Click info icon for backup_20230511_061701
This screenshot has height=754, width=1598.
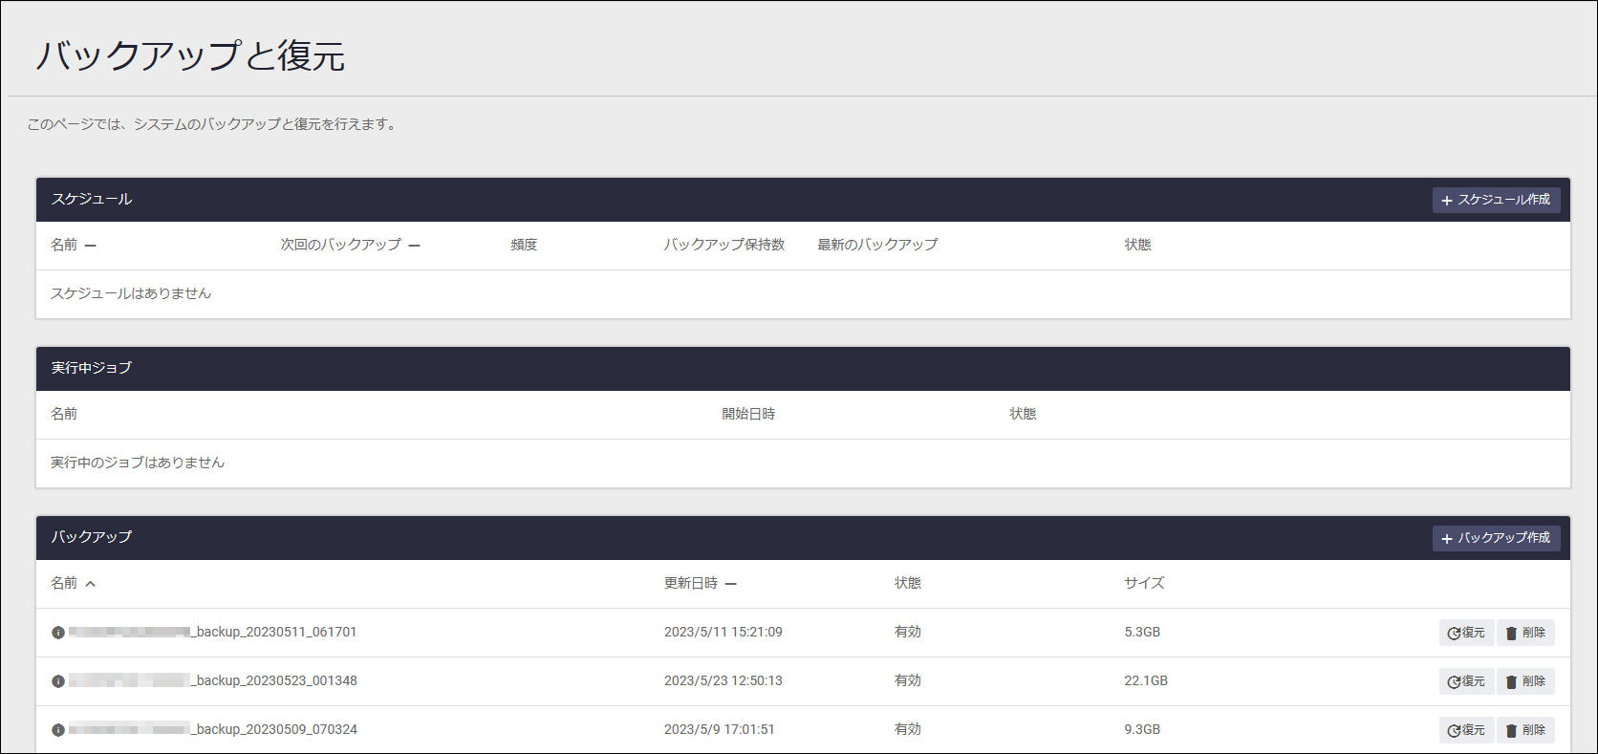pos(58,633)
